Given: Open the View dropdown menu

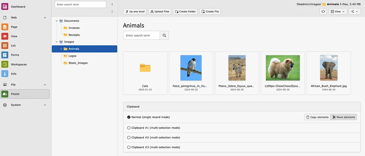Looking at the screenshot, I should (x=338, y=11).
